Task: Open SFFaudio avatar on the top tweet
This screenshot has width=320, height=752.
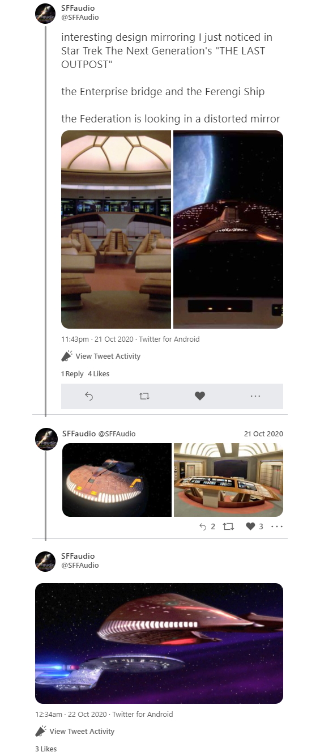Action: tap(45, 13)
